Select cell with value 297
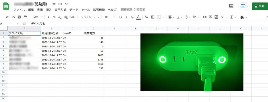 (93, 68)
